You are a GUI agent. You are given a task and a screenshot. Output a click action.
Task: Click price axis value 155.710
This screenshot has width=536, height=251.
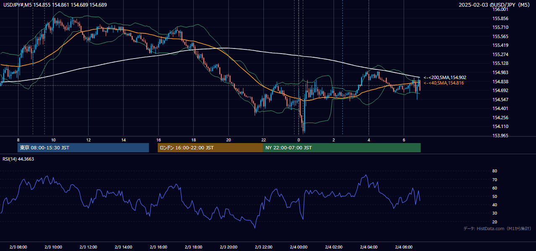click(x=500, y=27)
